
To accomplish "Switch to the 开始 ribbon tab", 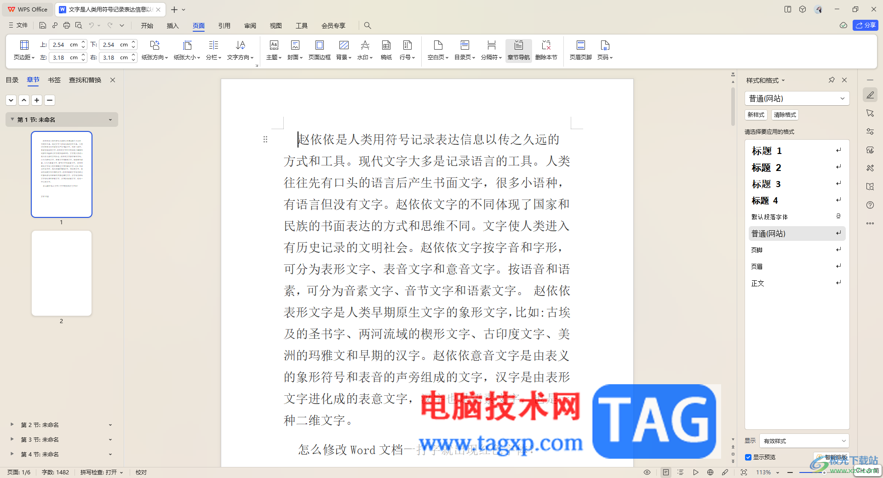I will pyautogui.click(x=147, y=26).
